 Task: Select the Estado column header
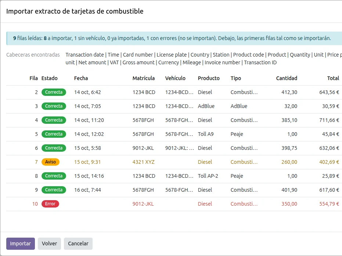[x=50, y=78]
